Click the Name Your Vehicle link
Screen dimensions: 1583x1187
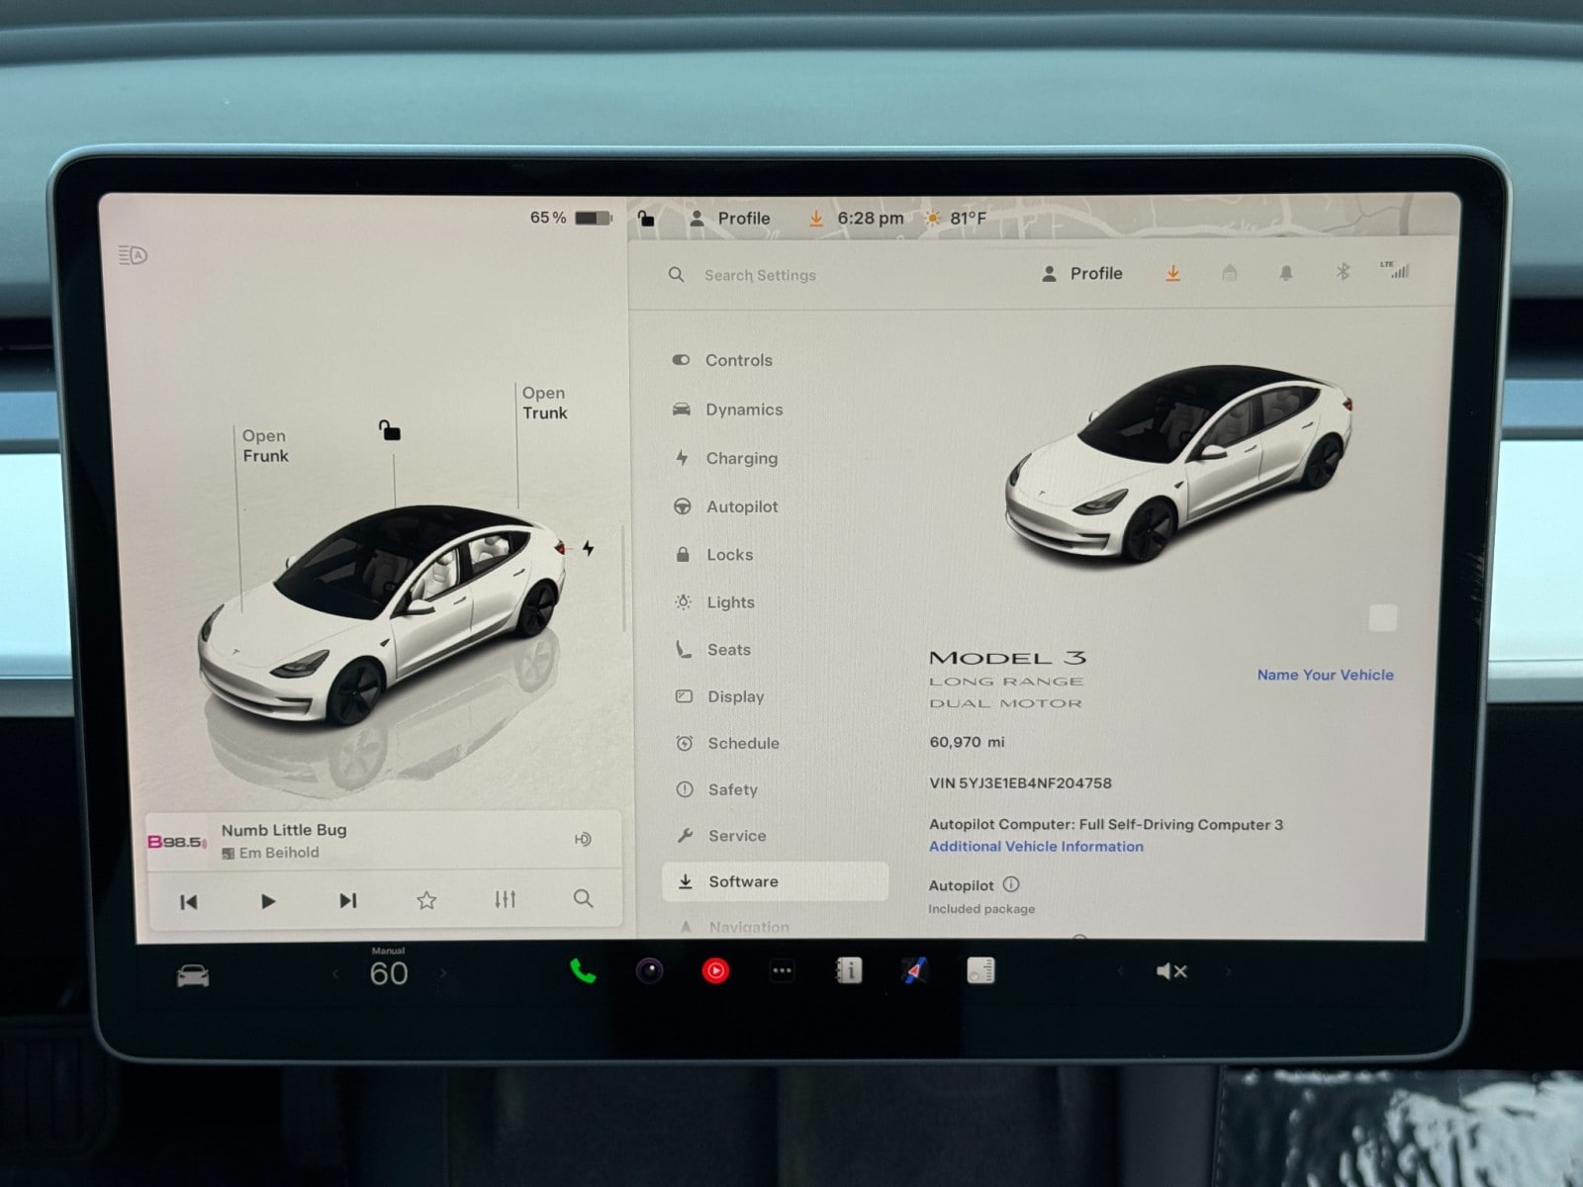tap(1325, 675)
